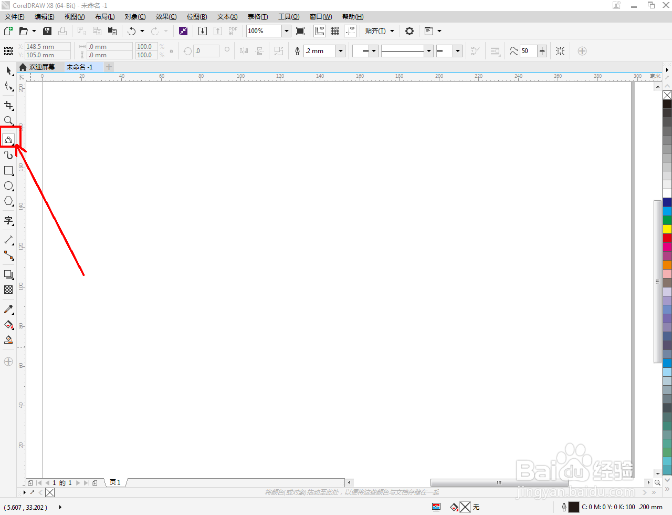672x515 pixels.
Task: Select the Smart Fill tool
Action: click(x=8, y=340)
